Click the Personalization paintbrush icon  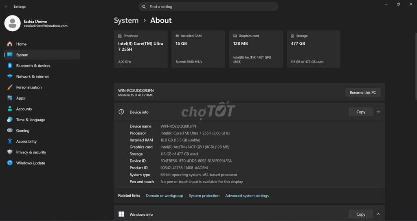[x=10, y=87]
